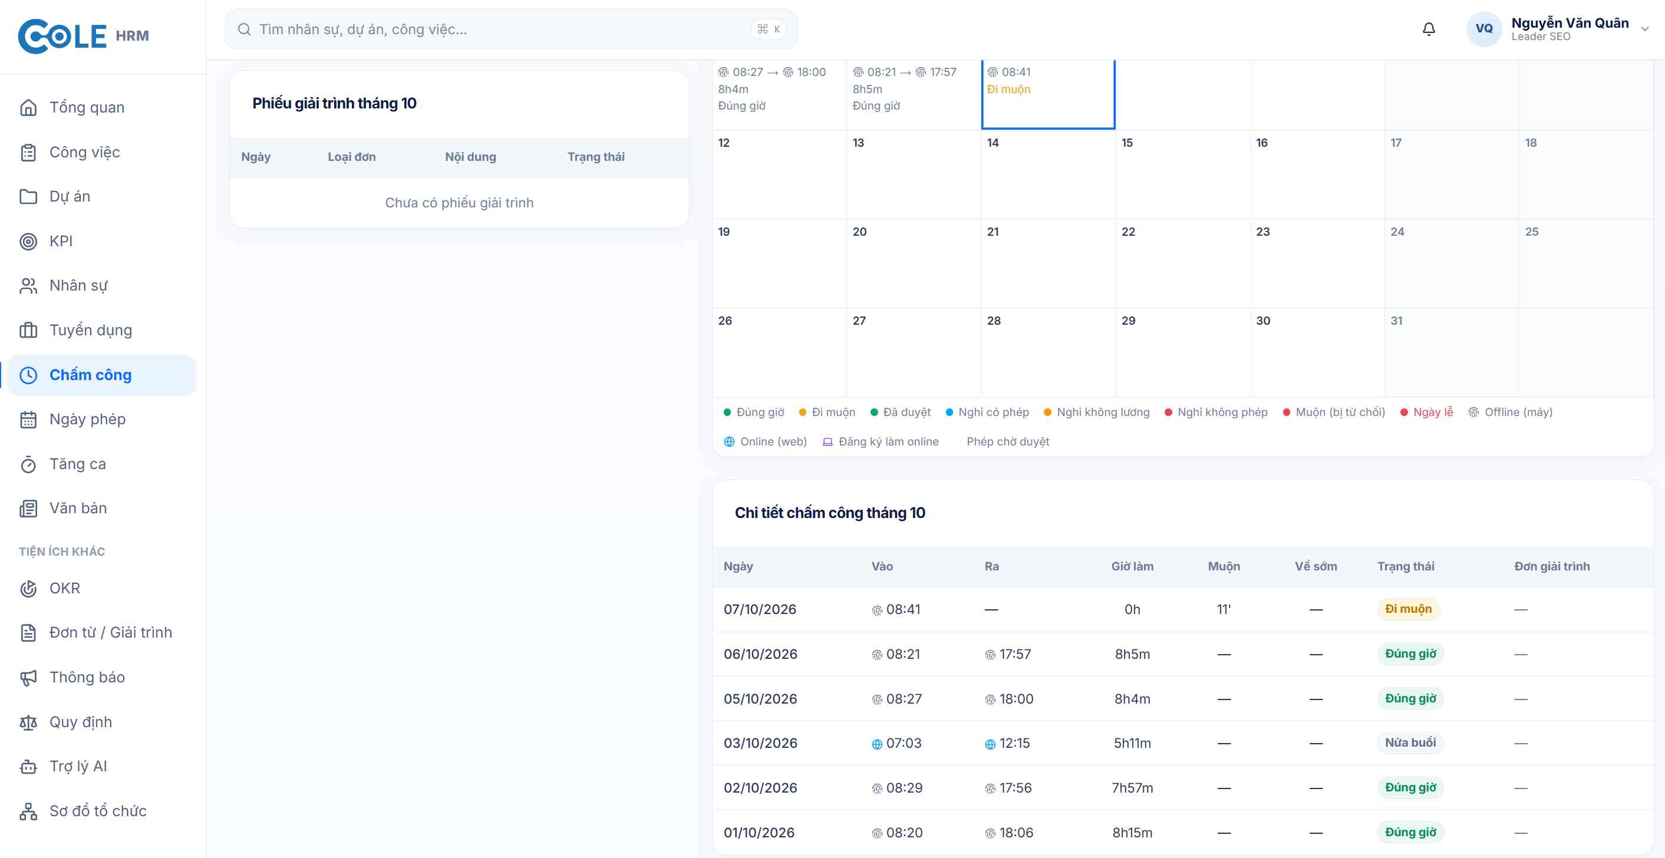Image resolution: width=1665 pixels, height=858 pixels.
Task: Click the Đi muộn badge for 07/10/2026
Action: point(1408,609)
